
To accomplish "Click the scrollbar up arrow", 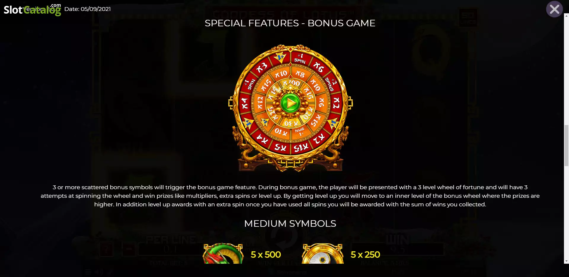I will pyautogui.click(x=566, y=15).
